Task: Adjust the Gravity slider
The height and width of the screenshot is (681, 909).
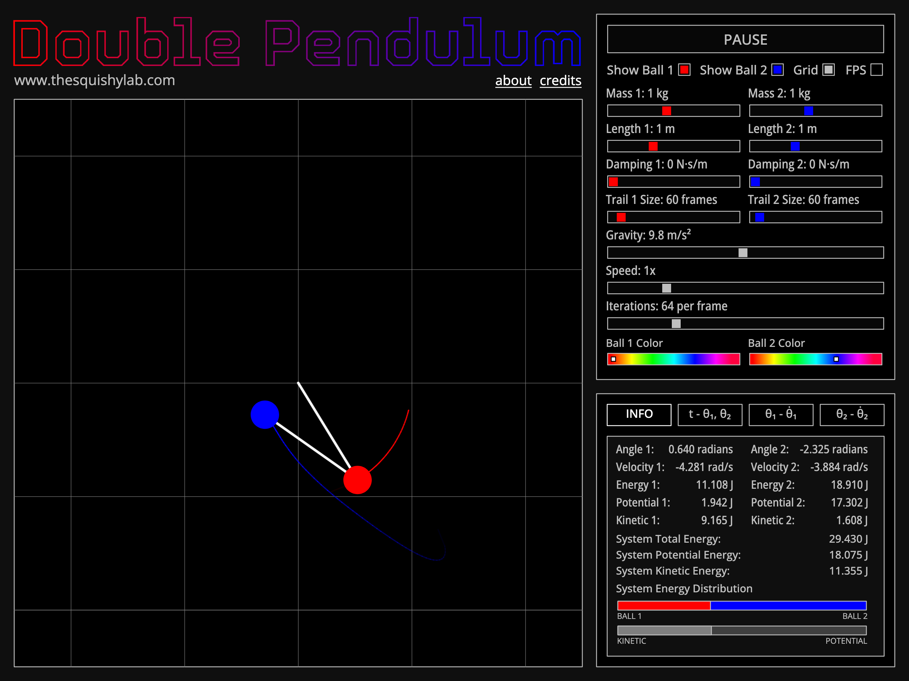Action: tap(743, 253)
